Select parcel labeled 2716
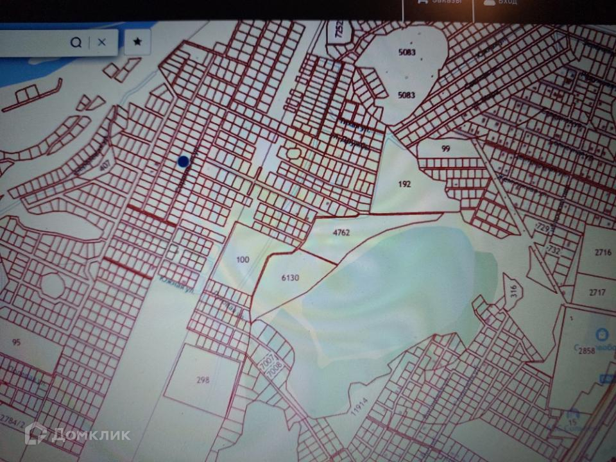This screenshot has height=462, width=616. tap(603, 252)
